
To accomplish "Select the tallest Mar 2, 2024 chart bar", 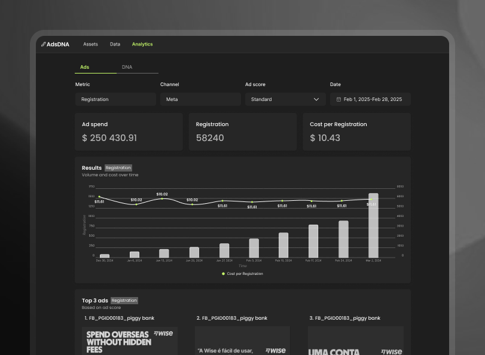I will click(x=373, y=225).
